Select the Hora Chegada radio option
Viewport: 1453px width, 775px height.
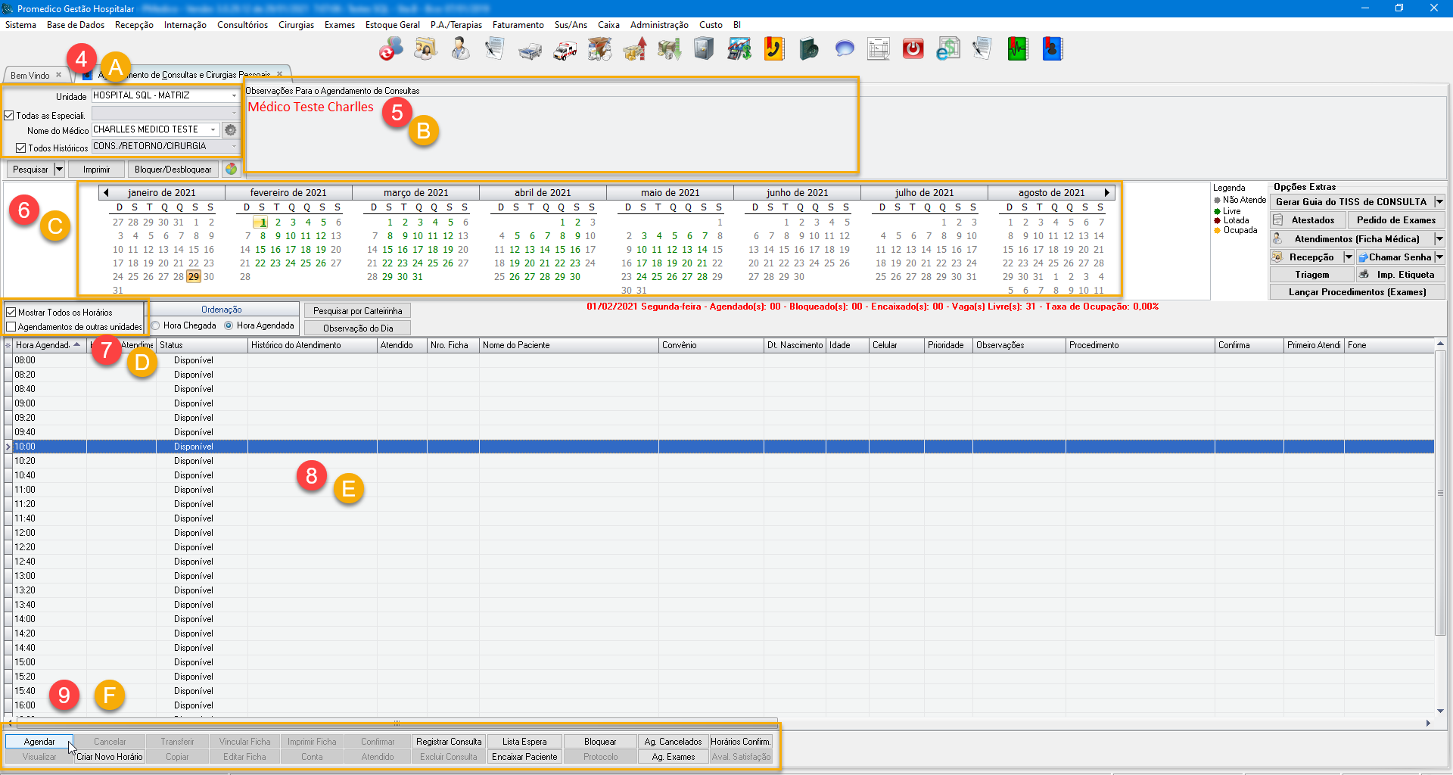pyautogui.click(x=156, y=326)
